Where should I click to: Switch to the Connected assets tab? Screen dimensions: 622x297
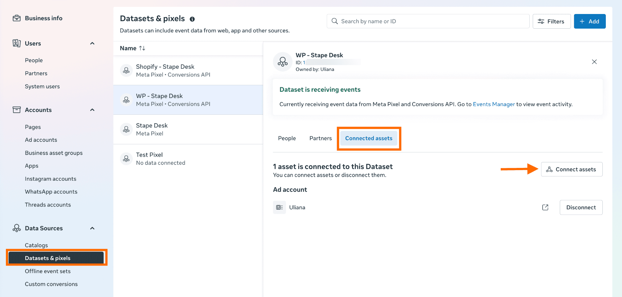tap(369, 138)
